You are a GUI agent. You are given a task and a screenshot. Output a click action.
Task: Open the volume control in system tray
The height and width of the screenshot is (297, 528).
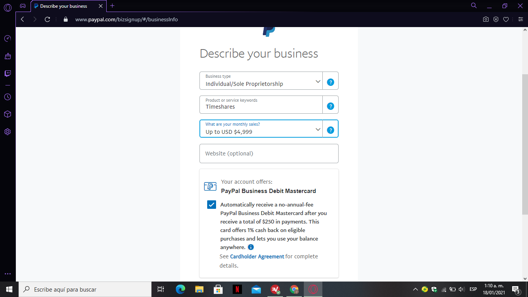tap(462, 289)
